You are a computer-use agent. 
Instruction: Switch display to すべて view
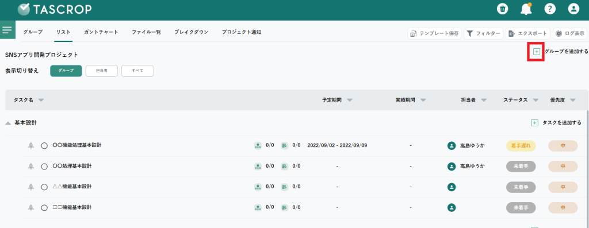(x=137, y=71)
